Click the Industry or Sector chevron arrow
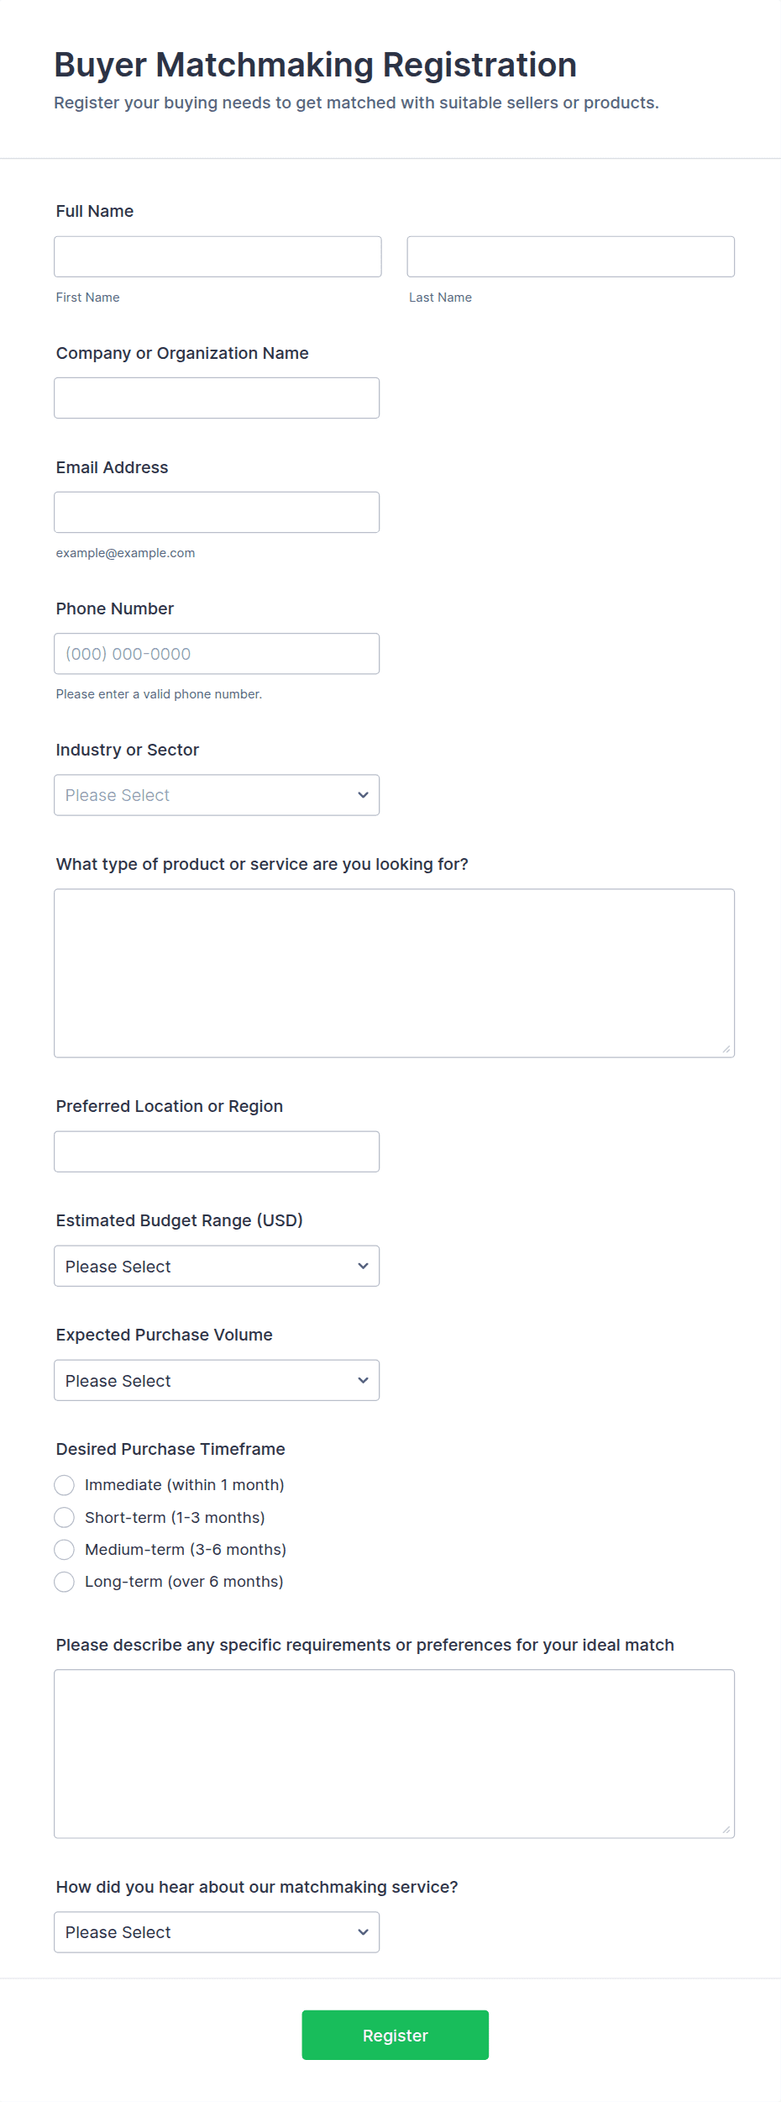This screenshot has width=781, height=2102. click(x=363, y=795)
